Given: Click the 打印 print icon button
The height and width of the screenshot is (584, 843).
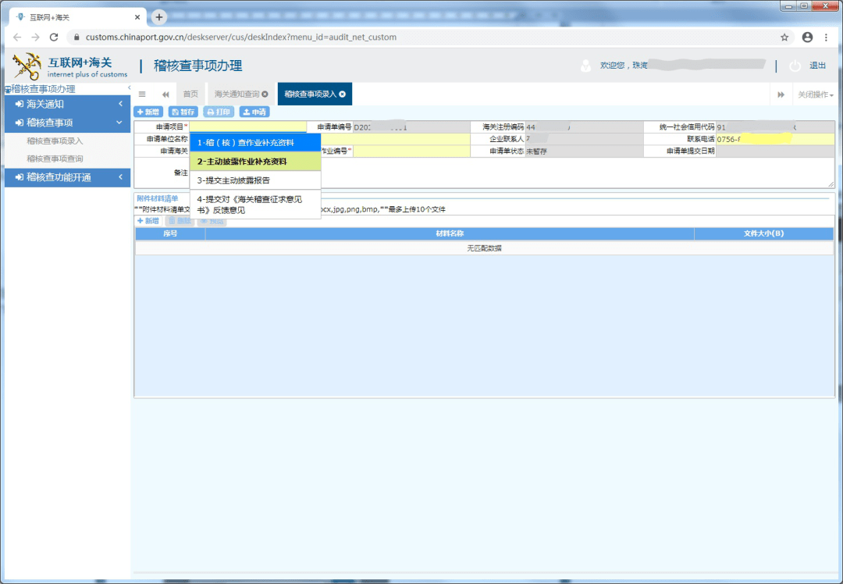Looking at the screenshot, I should point(218,111).
